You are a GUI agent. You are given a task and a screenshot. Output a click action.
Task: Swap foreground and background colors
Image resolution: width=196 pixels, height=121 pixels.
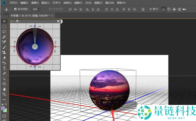point(6,104)
